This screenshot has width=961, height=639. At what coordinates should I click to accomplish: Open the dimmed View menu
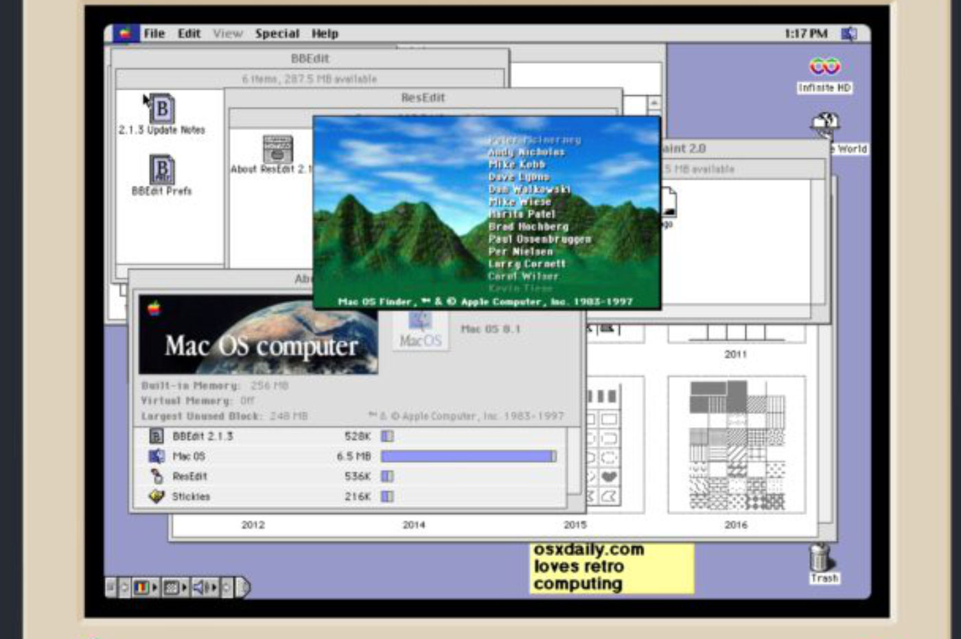click(228, 34)
